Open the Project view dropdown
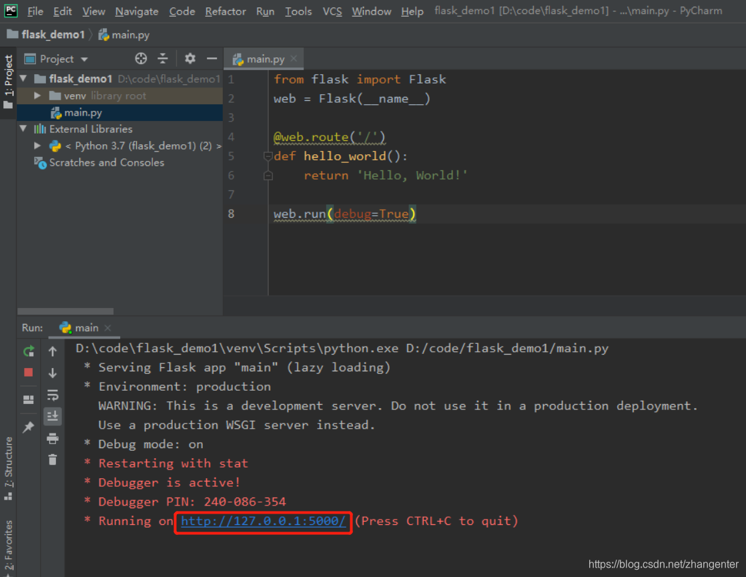This screenshot has width=746, height=577. (56, 59)
